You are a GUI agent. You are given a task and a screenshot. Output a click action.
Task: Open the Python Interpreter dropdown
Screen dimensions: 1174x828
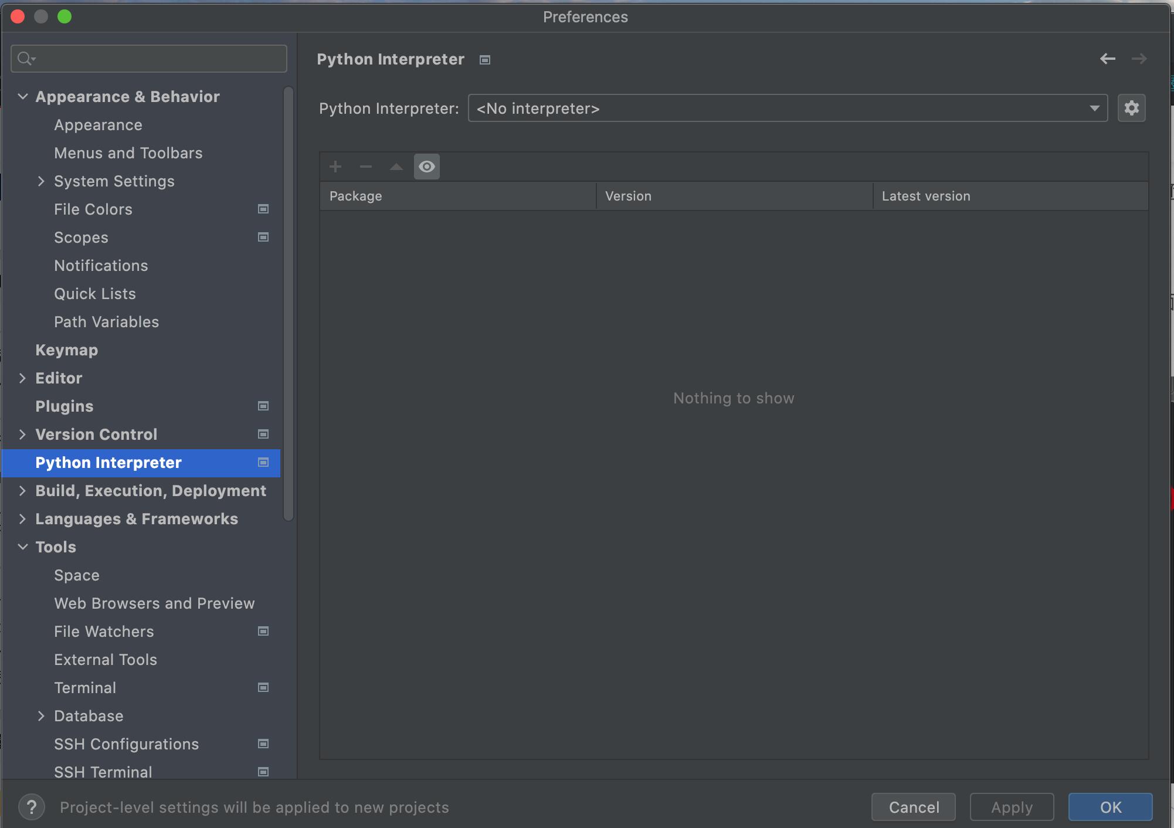pos(787,108)
